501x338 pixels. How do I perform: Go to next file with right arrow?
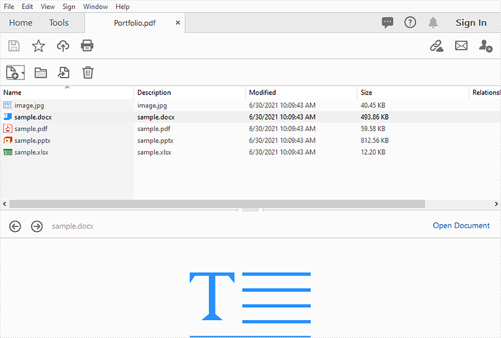click(37, 226)
